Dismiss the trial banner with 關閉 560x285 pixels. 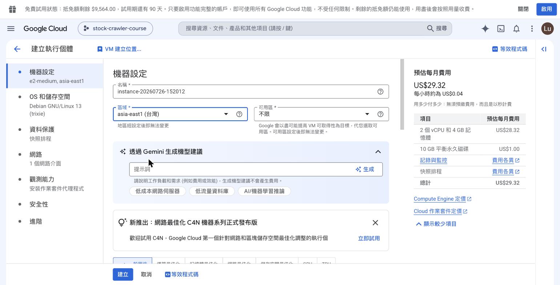(523, 9)
